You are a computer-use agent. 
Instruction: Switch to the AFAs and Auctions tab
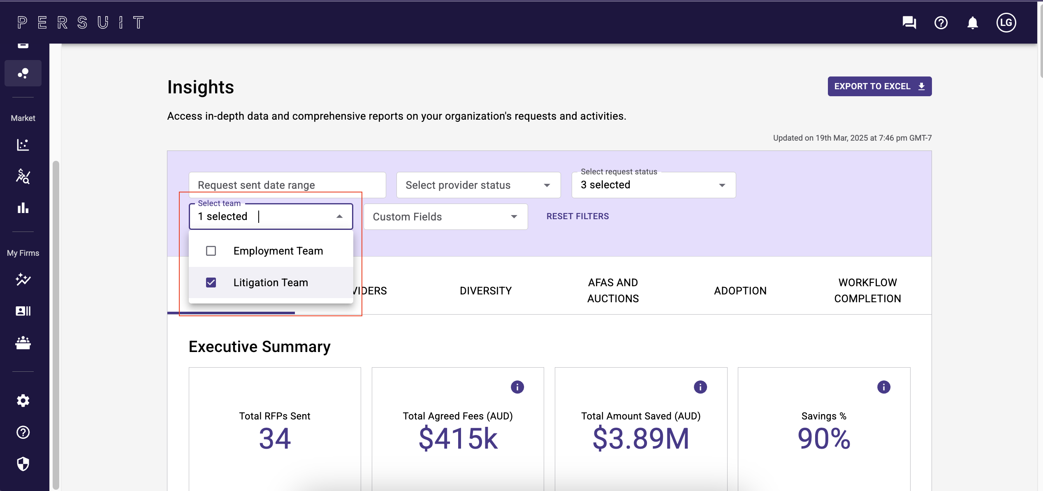coord(613,291)
